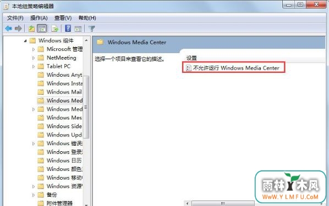Open Help with the question mark icon
Image resolution: width=329 pixels, height=206 pixels.
coord(68,28)
